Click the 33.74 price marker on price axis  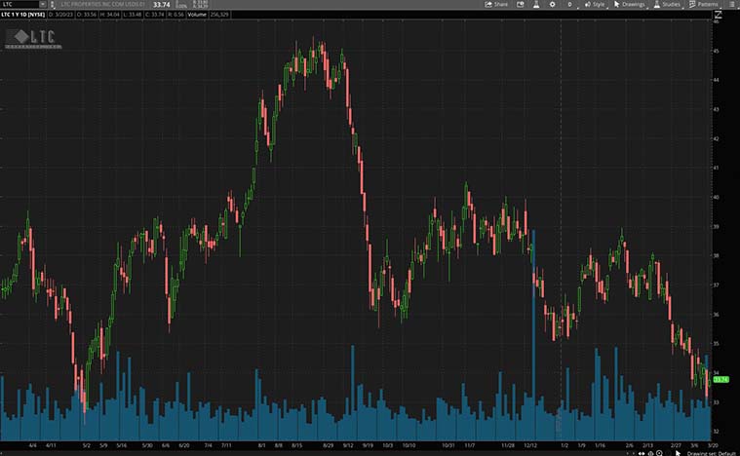coord(721,380)
